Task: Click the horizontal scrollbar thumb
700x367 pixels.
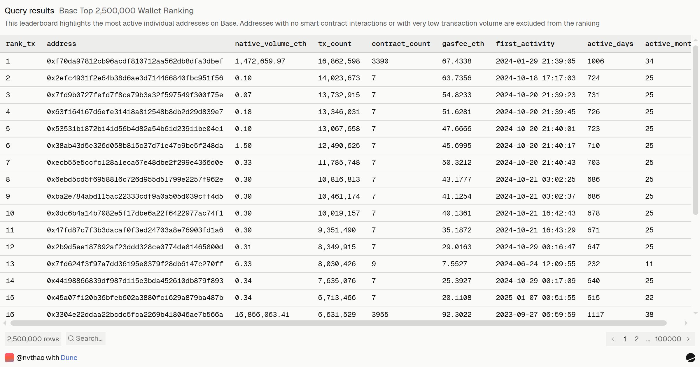Action: 338,323
